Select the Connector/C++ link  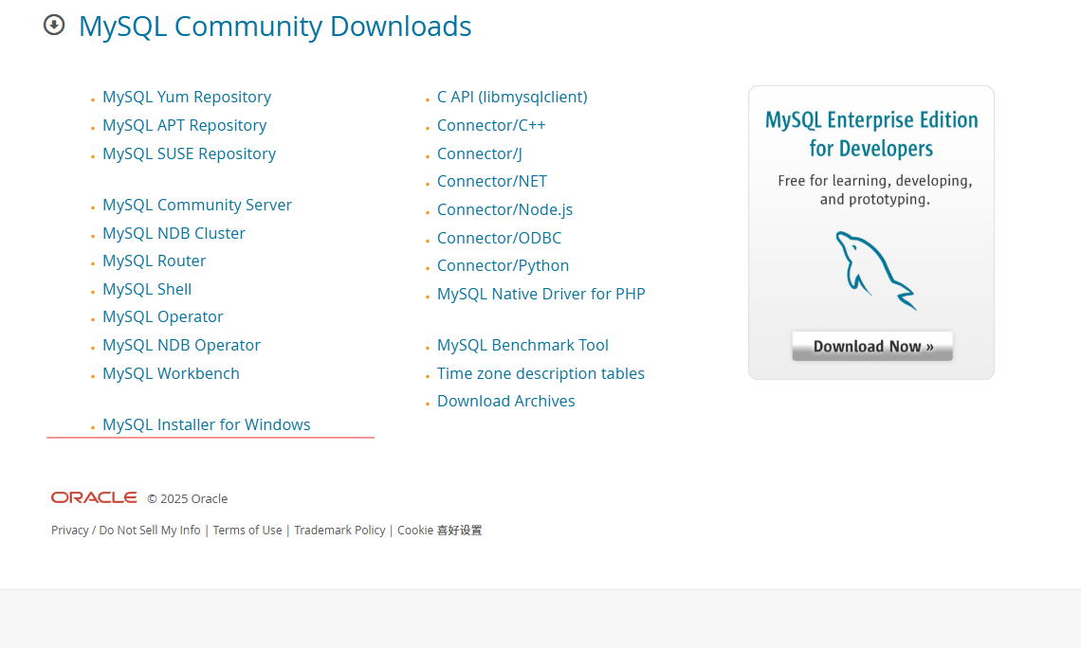491,125
